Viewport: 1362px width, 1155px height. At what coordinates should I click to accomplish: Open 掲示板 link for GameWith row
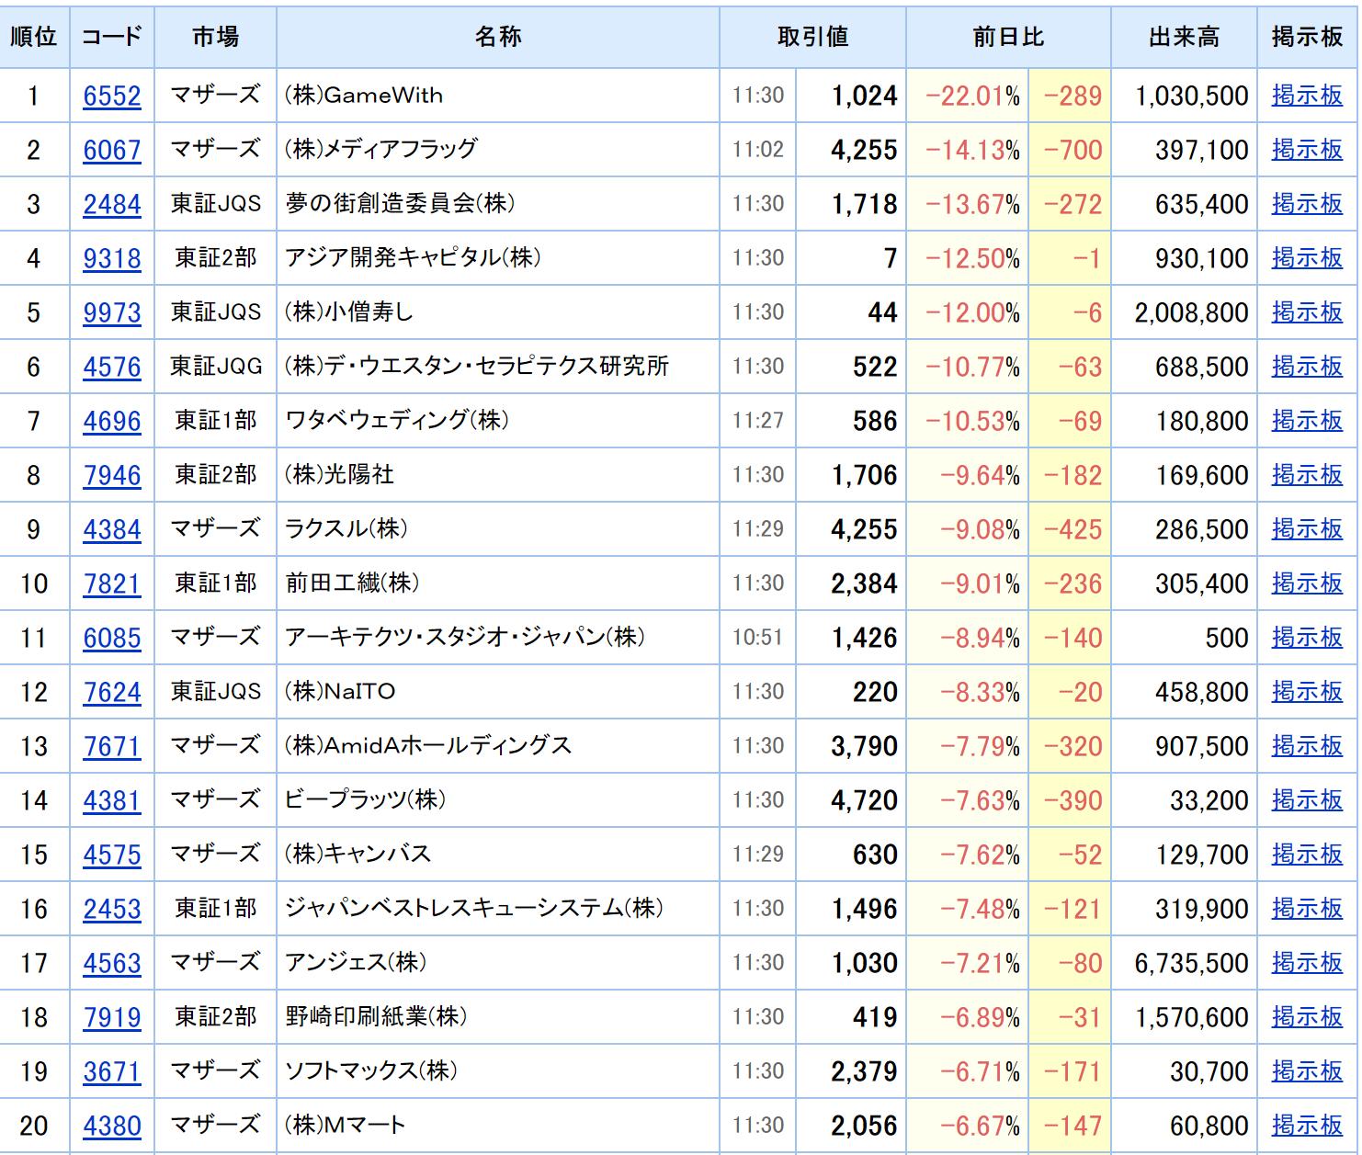[1307, 95]
